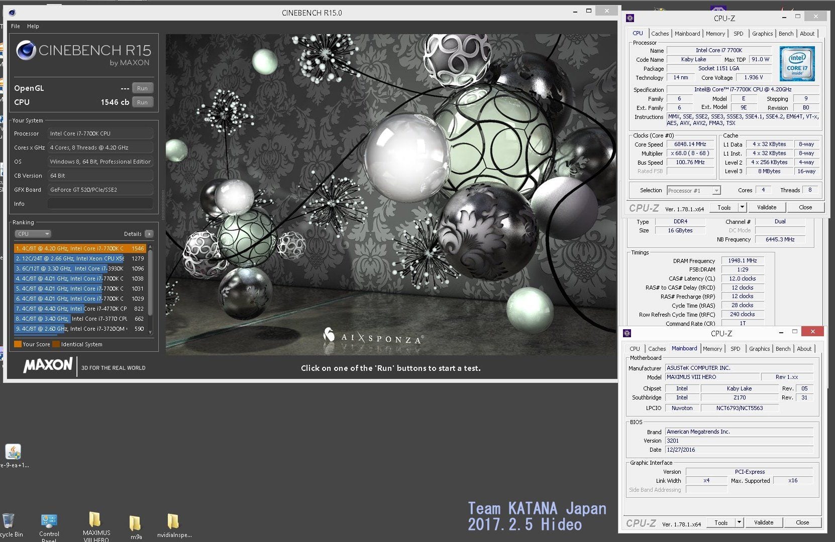Click the Intel Core i7 logo badge
Image resolution: width=835 pixels, height=542 pixels.
[797, 64]
